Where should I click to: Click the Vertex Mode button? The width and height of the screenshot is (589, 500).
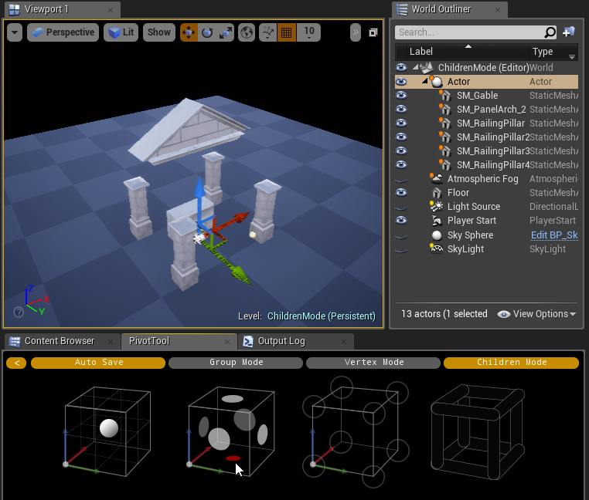click(373, 363)
